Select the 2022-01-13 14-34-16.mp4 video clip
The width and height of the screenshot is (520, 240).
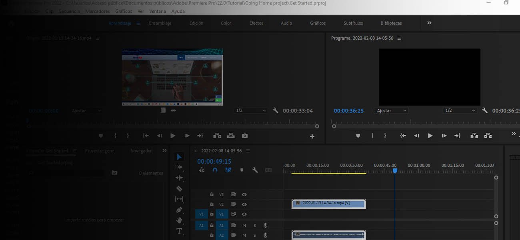click(329, 204)
